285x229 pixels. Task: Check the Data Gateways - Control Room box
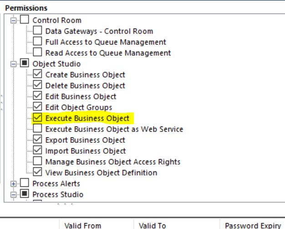coord(37,31)
